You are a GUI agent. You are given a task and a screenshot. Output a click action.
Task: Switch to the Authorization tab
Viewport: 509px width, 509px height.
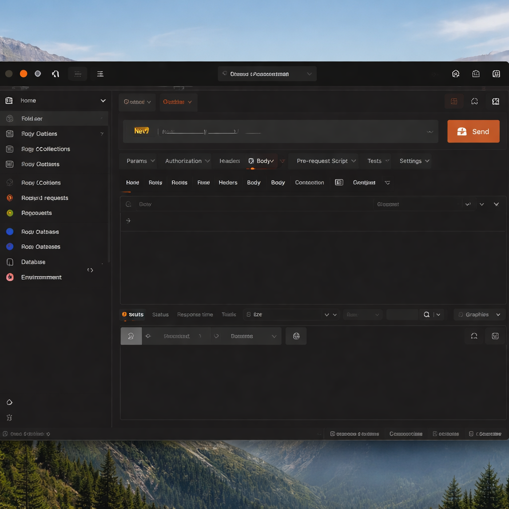point(183,161)
